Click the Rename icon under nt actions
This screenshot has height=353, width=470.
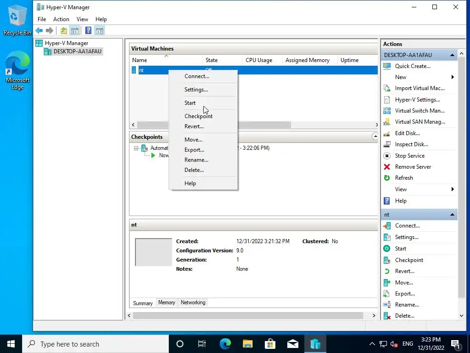pos(387,305)
